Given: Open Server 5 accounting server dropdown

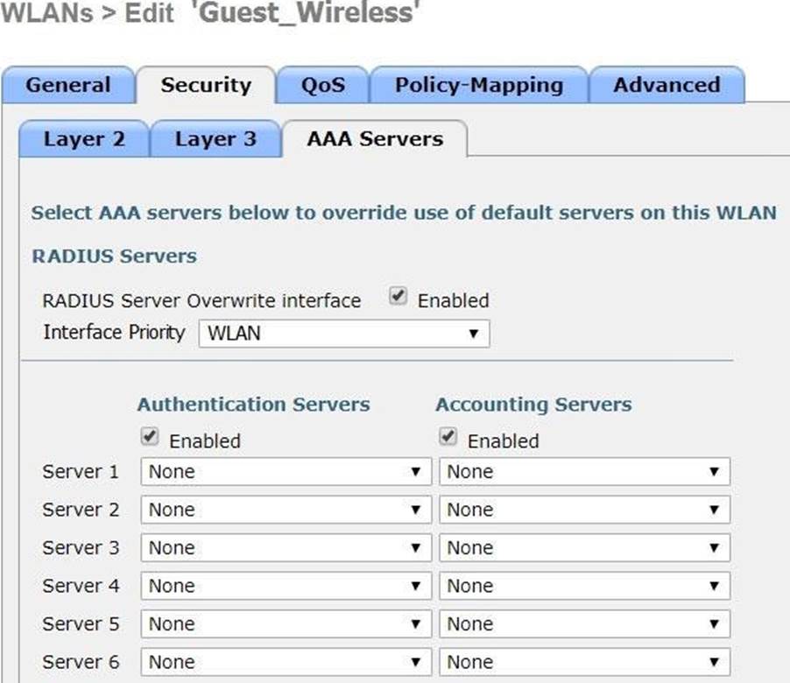Looking at the screenshot, I should coord(584,624).
